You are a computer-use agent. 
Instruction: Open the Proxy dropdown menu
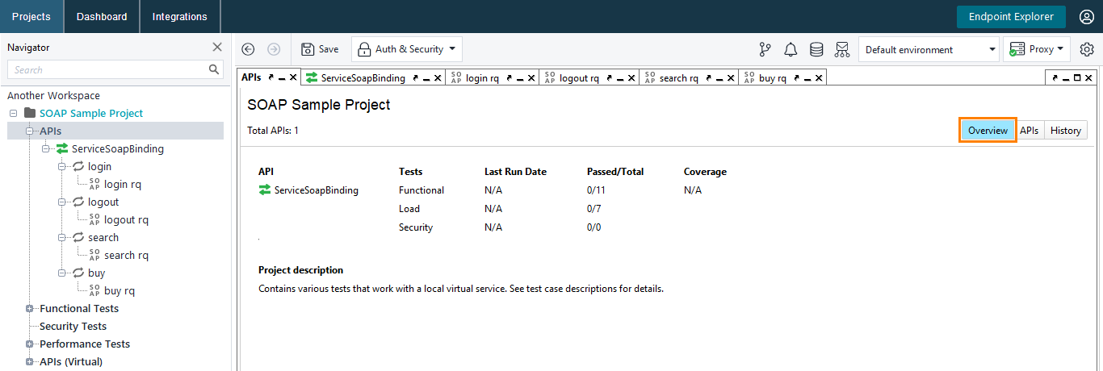pyautogui.click(x=1036, y=49)
